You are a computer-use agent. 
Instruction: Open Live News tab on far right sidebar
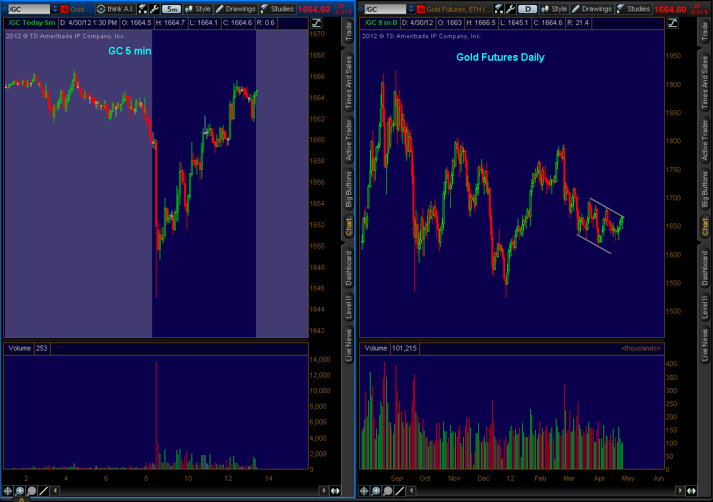pos(705,343)
